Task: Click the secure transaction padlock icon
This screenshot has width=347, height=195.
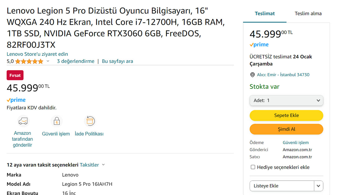Action: pyautogui.click(x=56, y=121)
